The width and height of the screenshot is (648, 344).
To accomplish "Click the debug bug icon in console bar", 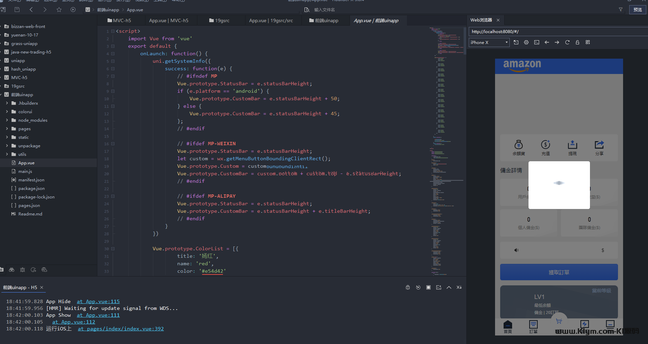I will pos(408,287).
